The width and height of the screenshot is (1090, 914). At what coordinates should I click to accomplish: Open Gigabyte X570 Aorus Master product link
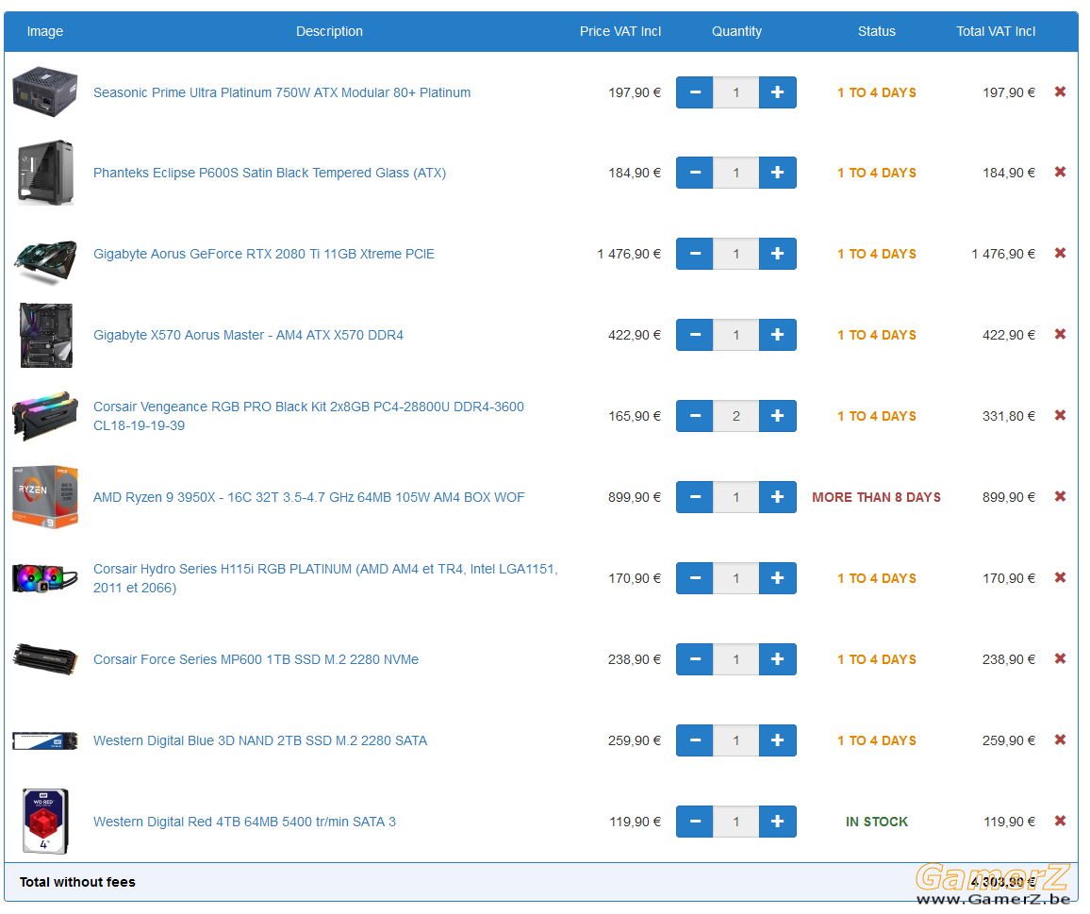(x=248, y=335)
